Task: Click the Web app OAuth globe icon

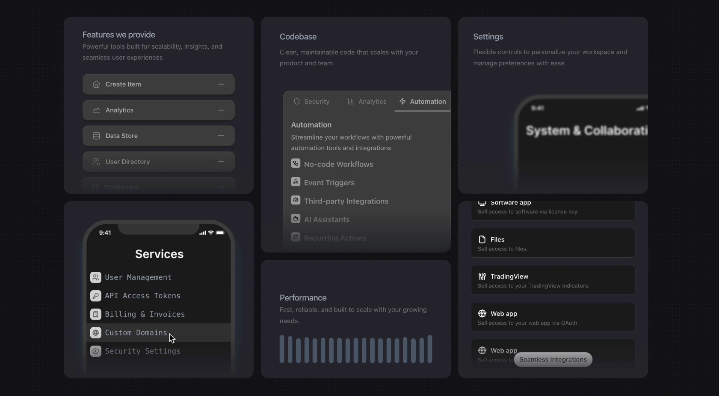Action: pos(482,313)
